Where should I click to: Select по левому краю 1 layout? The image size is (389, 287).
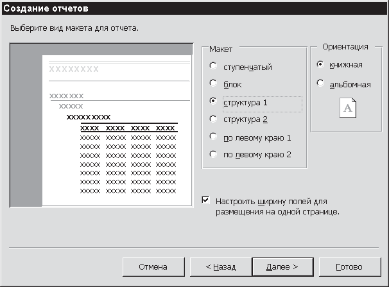click(213, 137)
